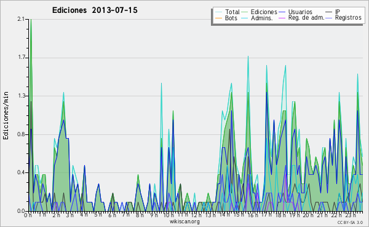Click the 6 h label on time axis

tap(113, 215)
